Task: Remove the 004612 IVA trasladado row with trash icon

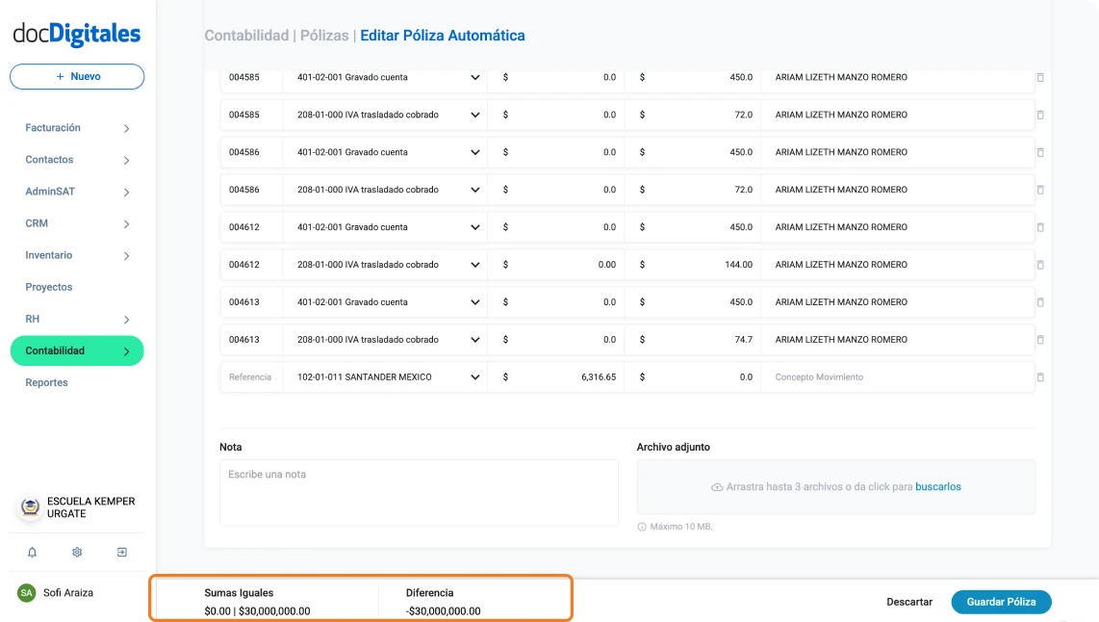Action: click(x=1040, y=264)
